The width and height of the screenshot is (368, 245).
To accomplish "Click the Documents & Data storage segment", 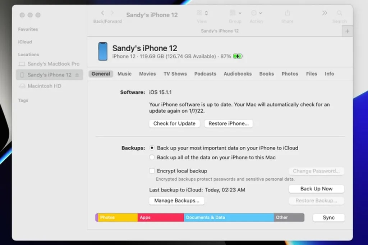I will point(229,217).
